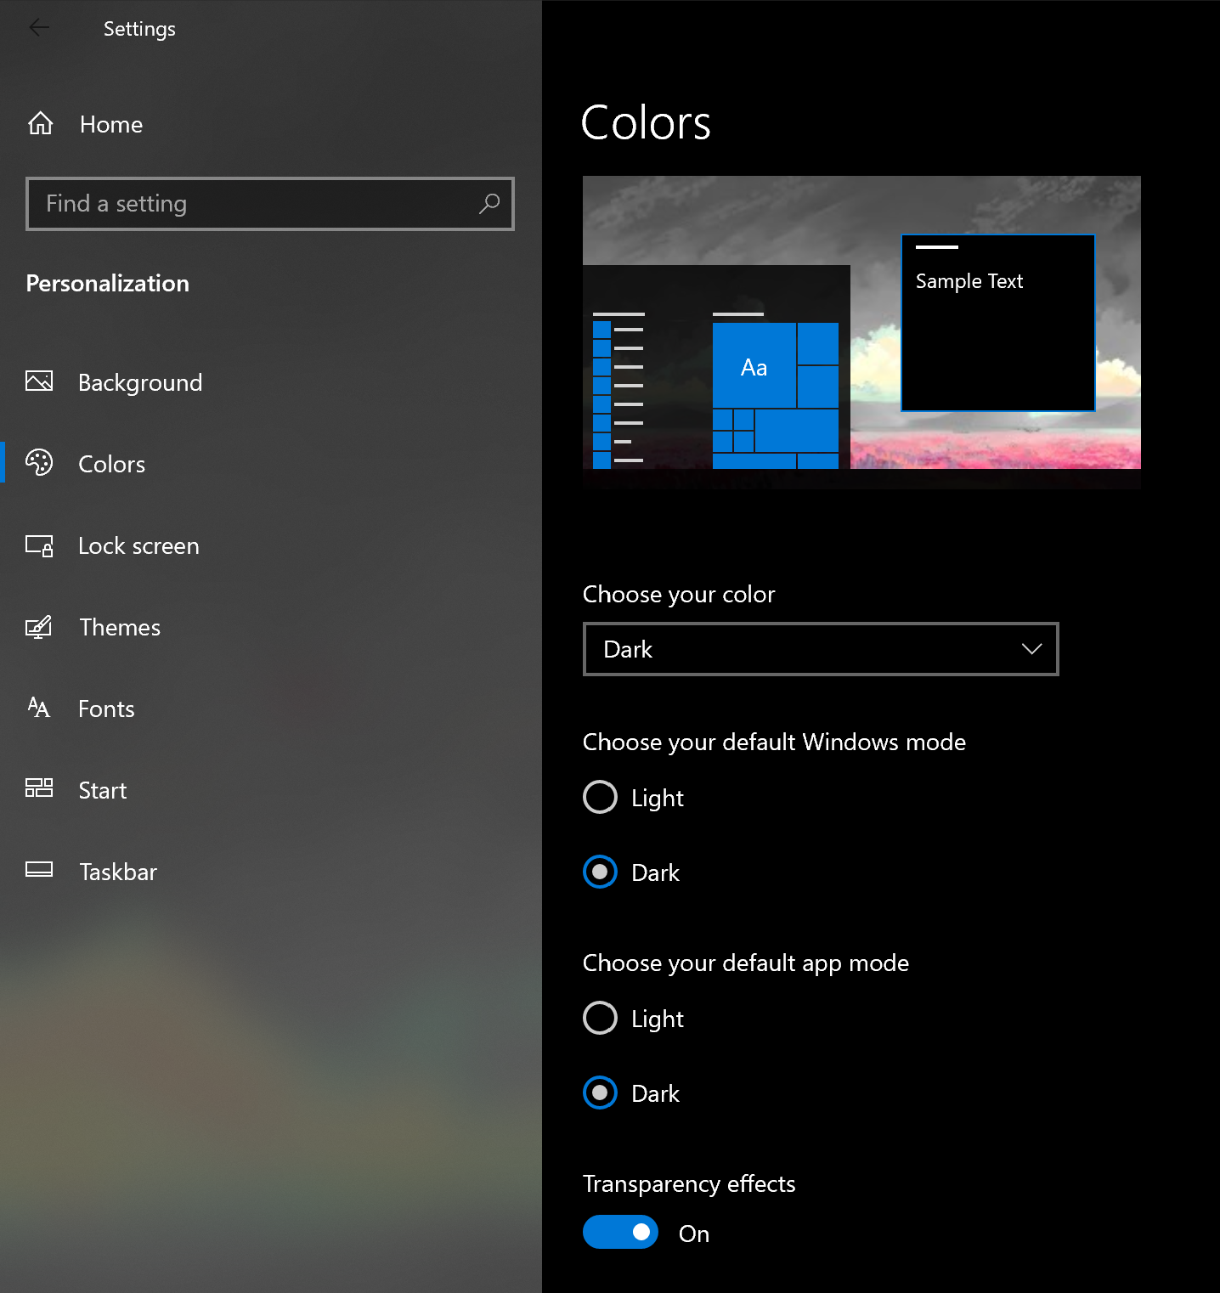Click the Lock screen icon
Screen dimensions: 1220x1293
click(39, 545)
